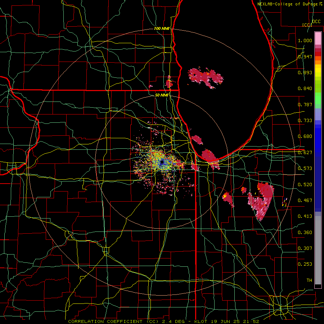324x324 pixels.
Task: Click the gray band at the color bar's bottom
Action: pos(318,250)
